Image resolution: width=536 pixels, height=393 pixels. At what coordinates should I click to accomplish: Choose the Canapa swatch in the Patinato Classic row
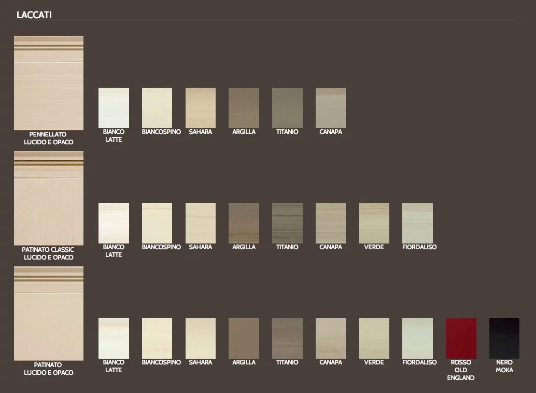pyautogui.click(x=331, y=223)
